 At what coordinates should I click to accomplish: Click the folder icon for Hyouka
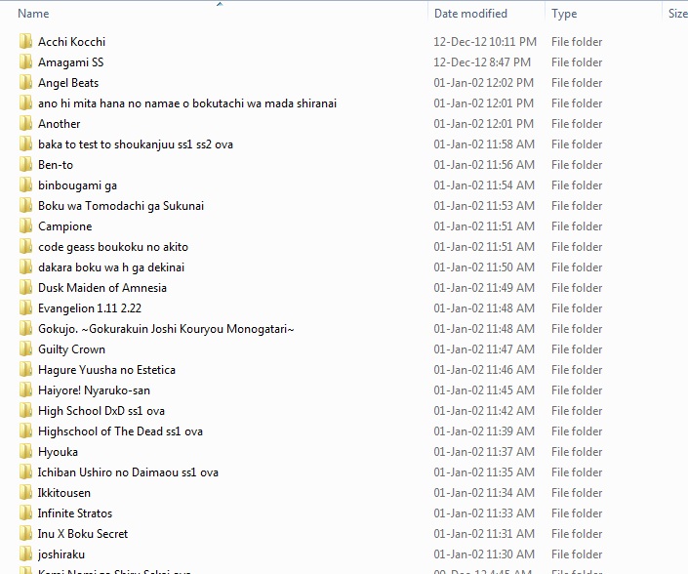pos(26,452)
